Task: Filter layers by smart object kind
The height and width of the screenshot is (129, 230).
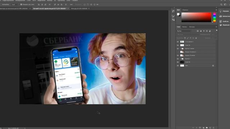Action: [x=210, y=31]
